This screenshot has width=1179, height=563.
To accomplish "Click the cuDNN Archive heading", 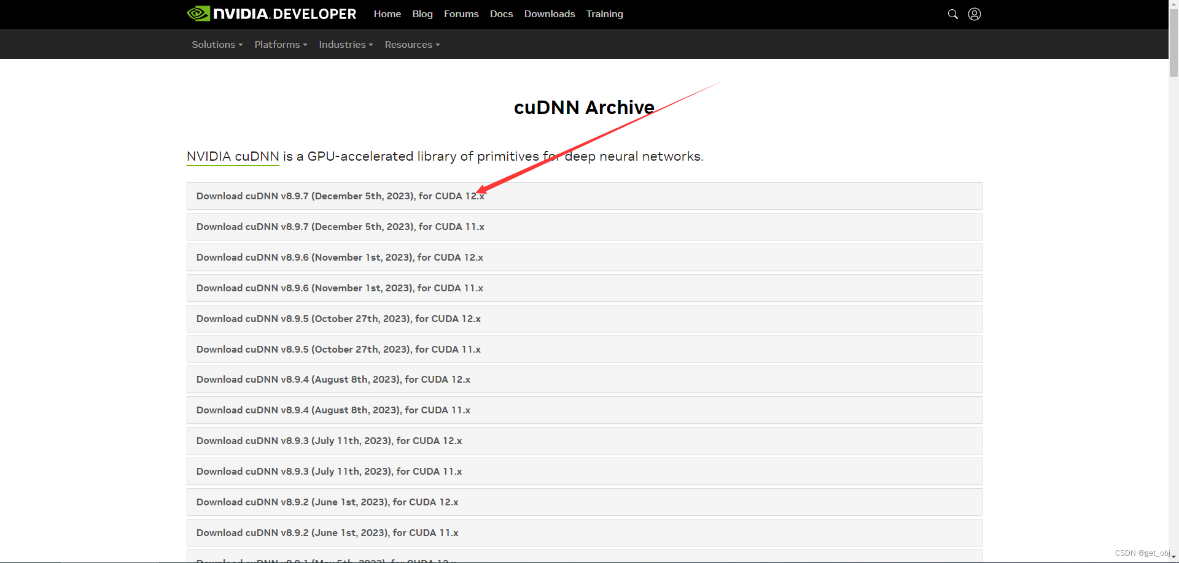I will coord(584,107).
